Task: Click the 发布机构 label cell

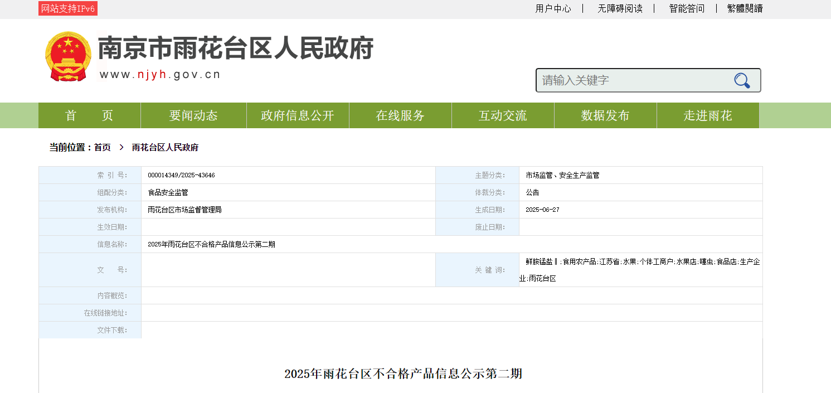Action: pyautogui.click(x=90, y=210)
